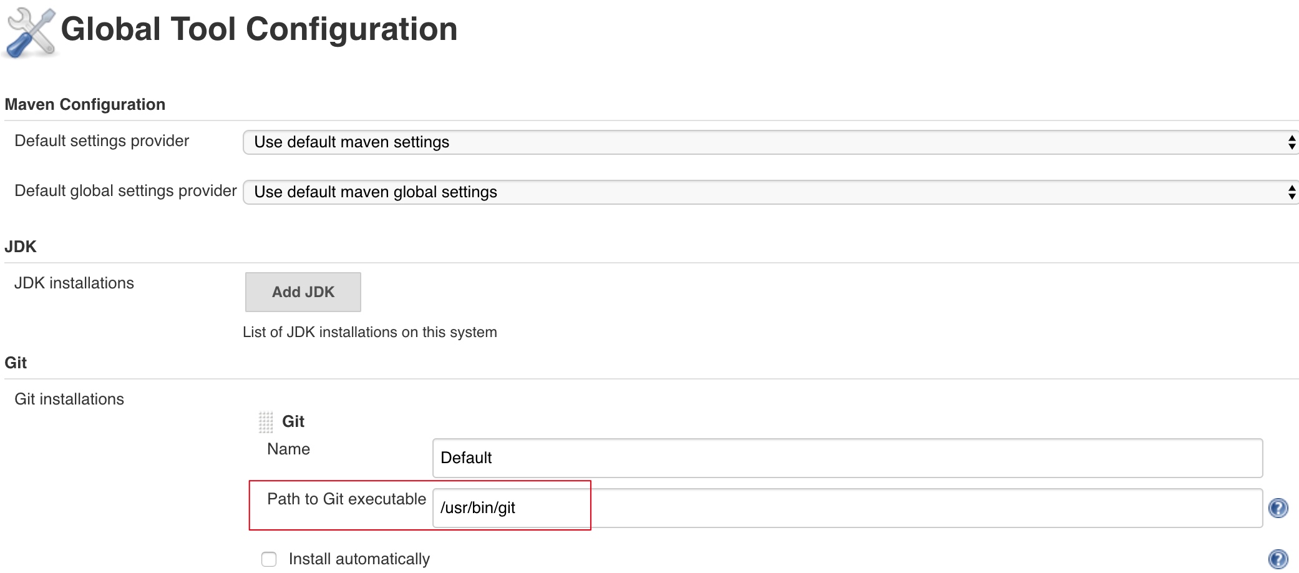Click the Global Tool Configuration heading
The image size is (1299, 573).
pos(259,29)
